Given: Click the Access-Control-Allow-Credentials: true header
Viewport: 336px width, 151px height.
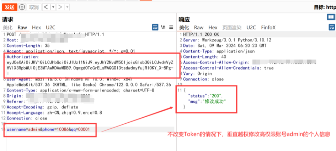Looking at the screenshot, I should pos(228,68).
